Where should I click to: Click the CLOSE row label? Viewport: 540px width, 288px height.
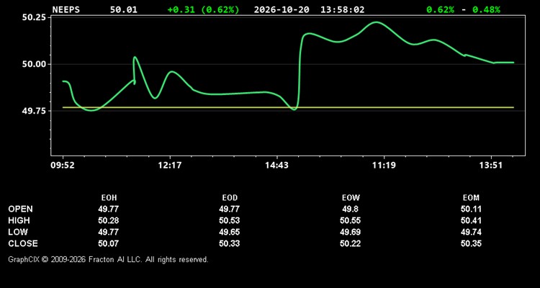(x=23, y=243)
